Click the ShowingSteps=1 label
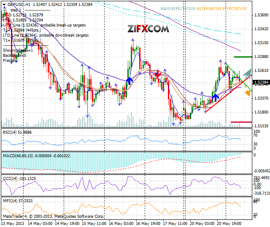 [18, 50]
